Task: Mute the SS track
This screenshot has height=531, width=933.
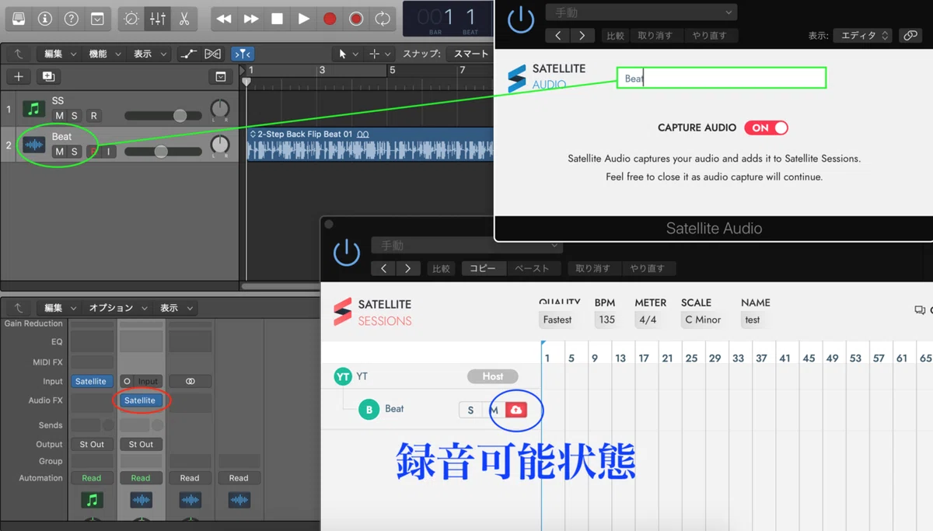Action: click(x=60, y=116)
